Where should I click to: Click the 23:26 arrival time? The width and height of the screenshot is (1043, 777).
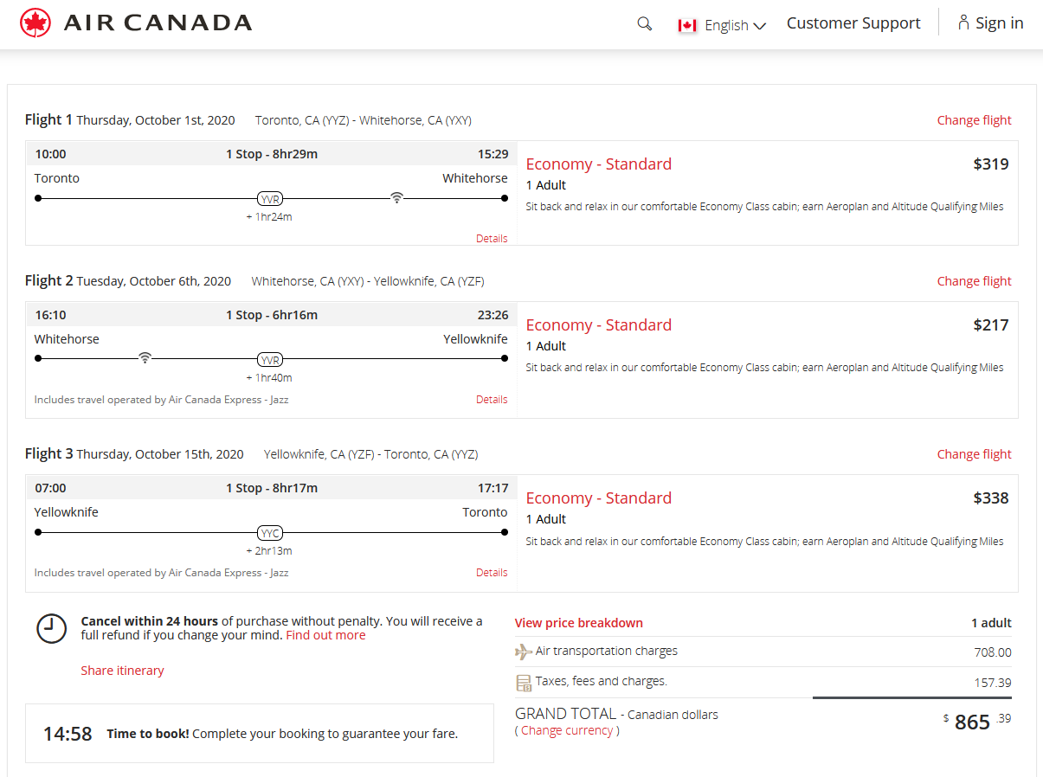point(493,315)
